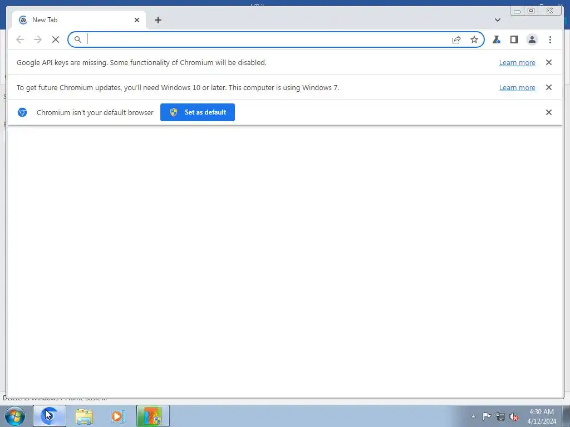
Task: Click Chromium taskbar icon
Action: click(50, 416)
